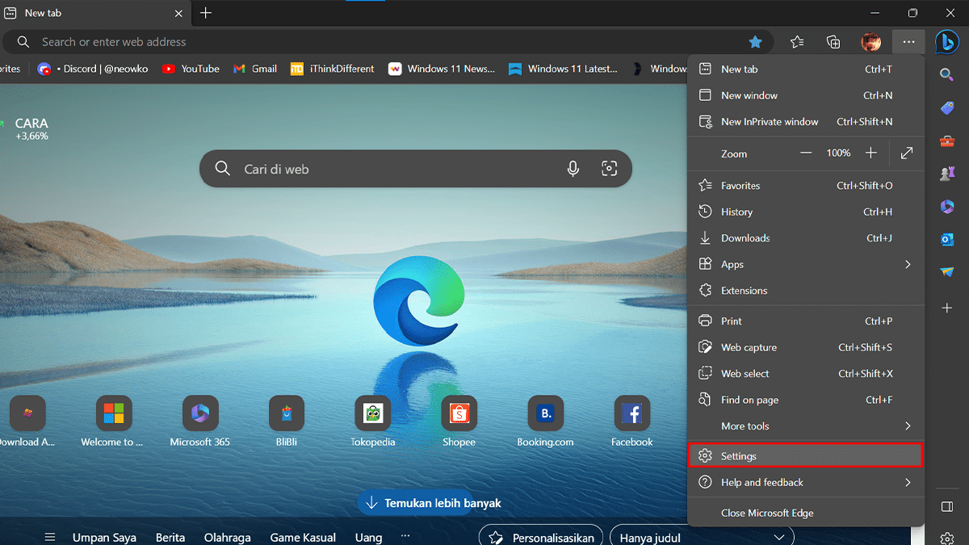Image resolution: width=969 pixels, height=545 pixels.
Task: Click the Favorites star-list toolbar icon
Action: (x=797, y=42)
